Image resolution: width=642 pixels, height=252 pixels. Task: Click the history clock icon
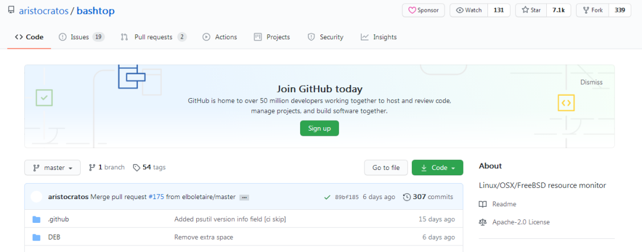click(x=407, y=197)
